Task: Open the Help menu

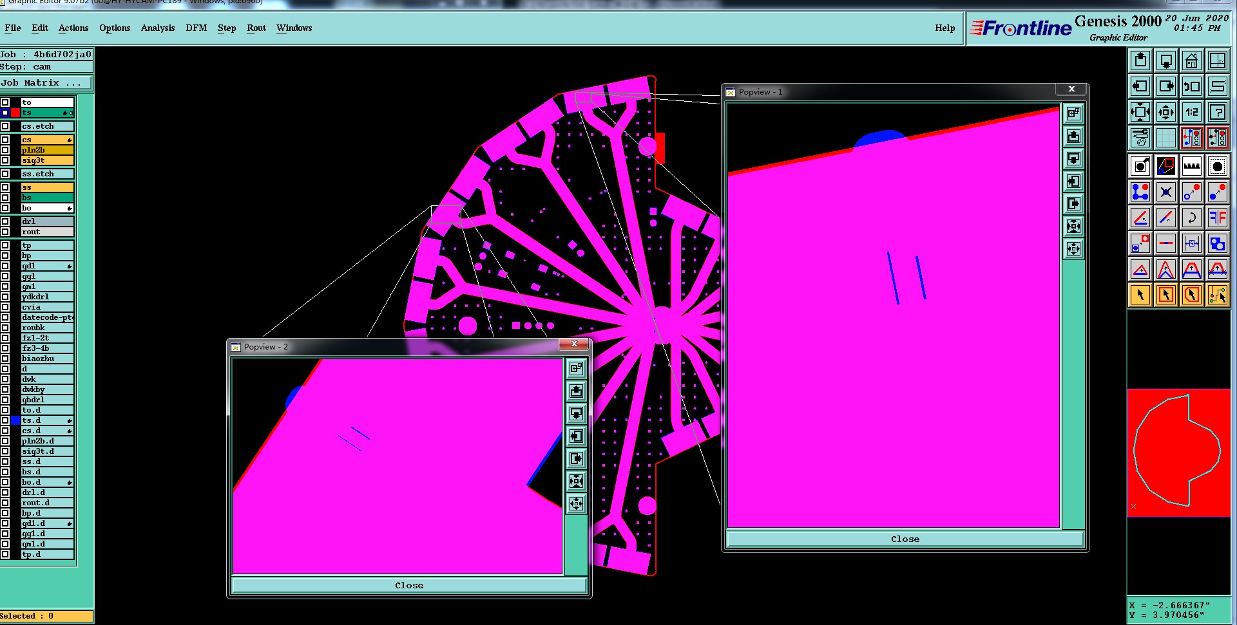Action: coord(945,28)
